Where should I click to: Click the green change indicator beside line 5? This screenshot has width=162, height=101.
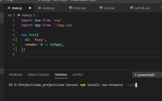16,40
